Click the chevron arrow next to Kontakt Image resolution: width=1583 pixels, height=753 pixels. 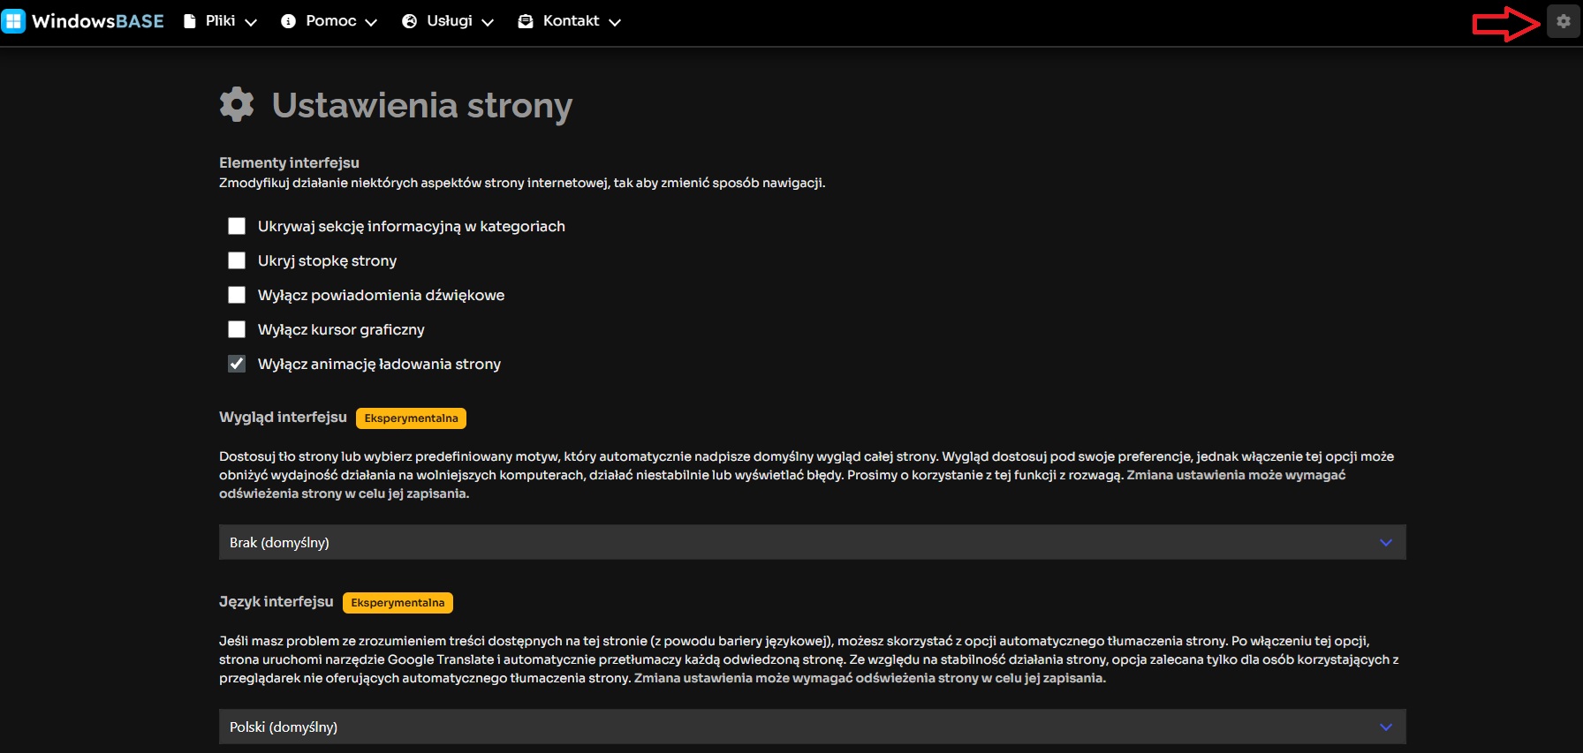pos(615,22)
